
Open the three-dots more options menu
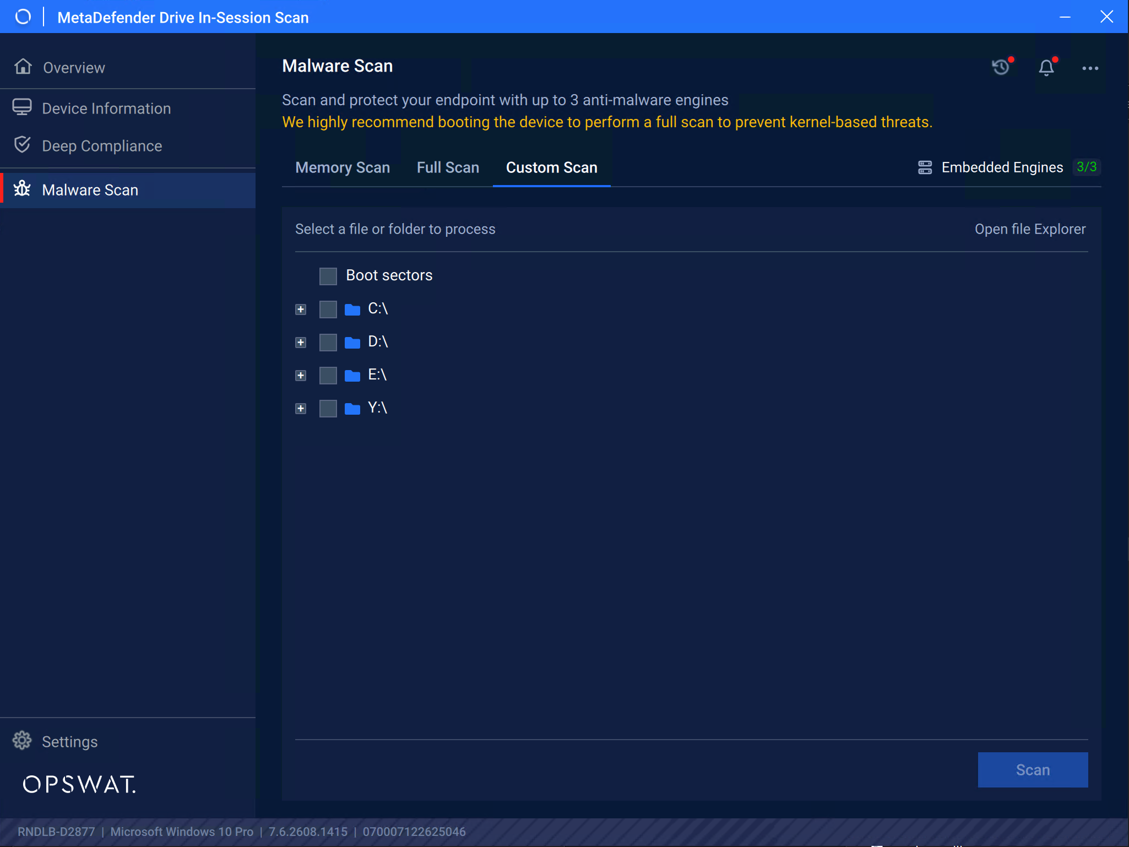coord(1090,68)
